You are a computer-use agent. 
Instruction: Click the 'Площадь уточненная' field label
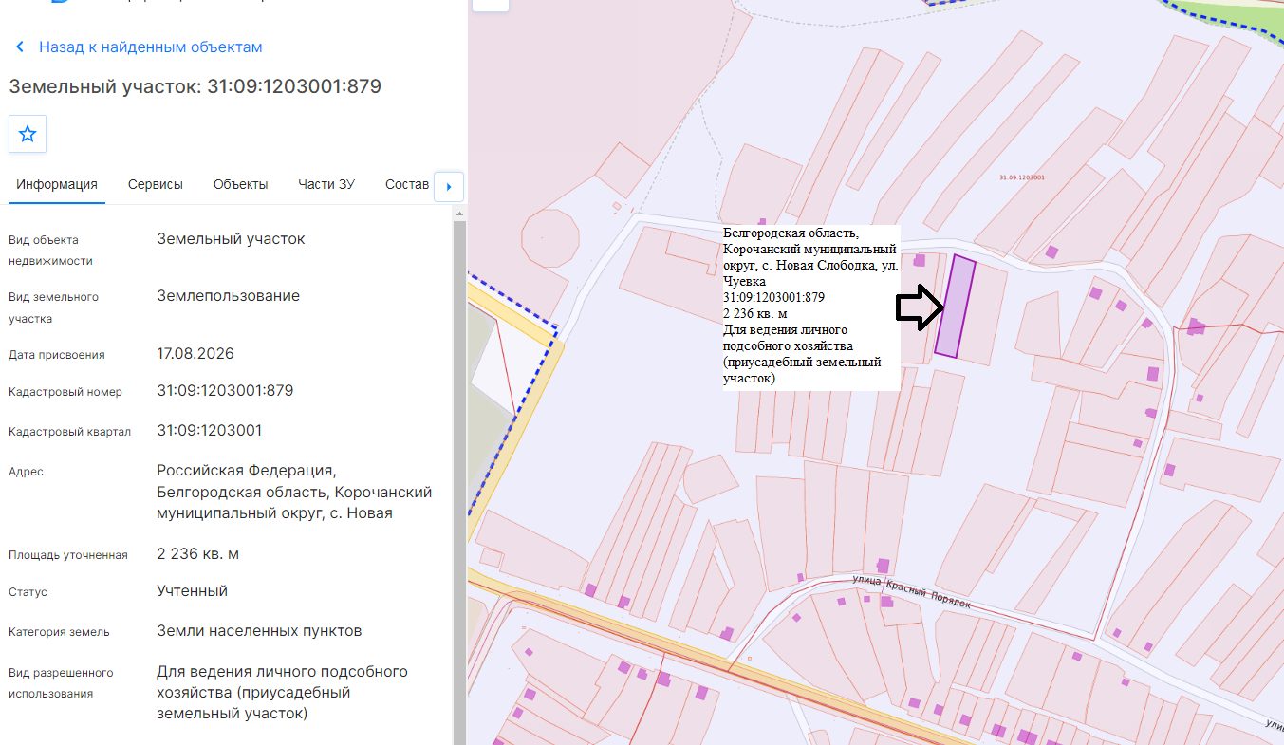[68, 554]
